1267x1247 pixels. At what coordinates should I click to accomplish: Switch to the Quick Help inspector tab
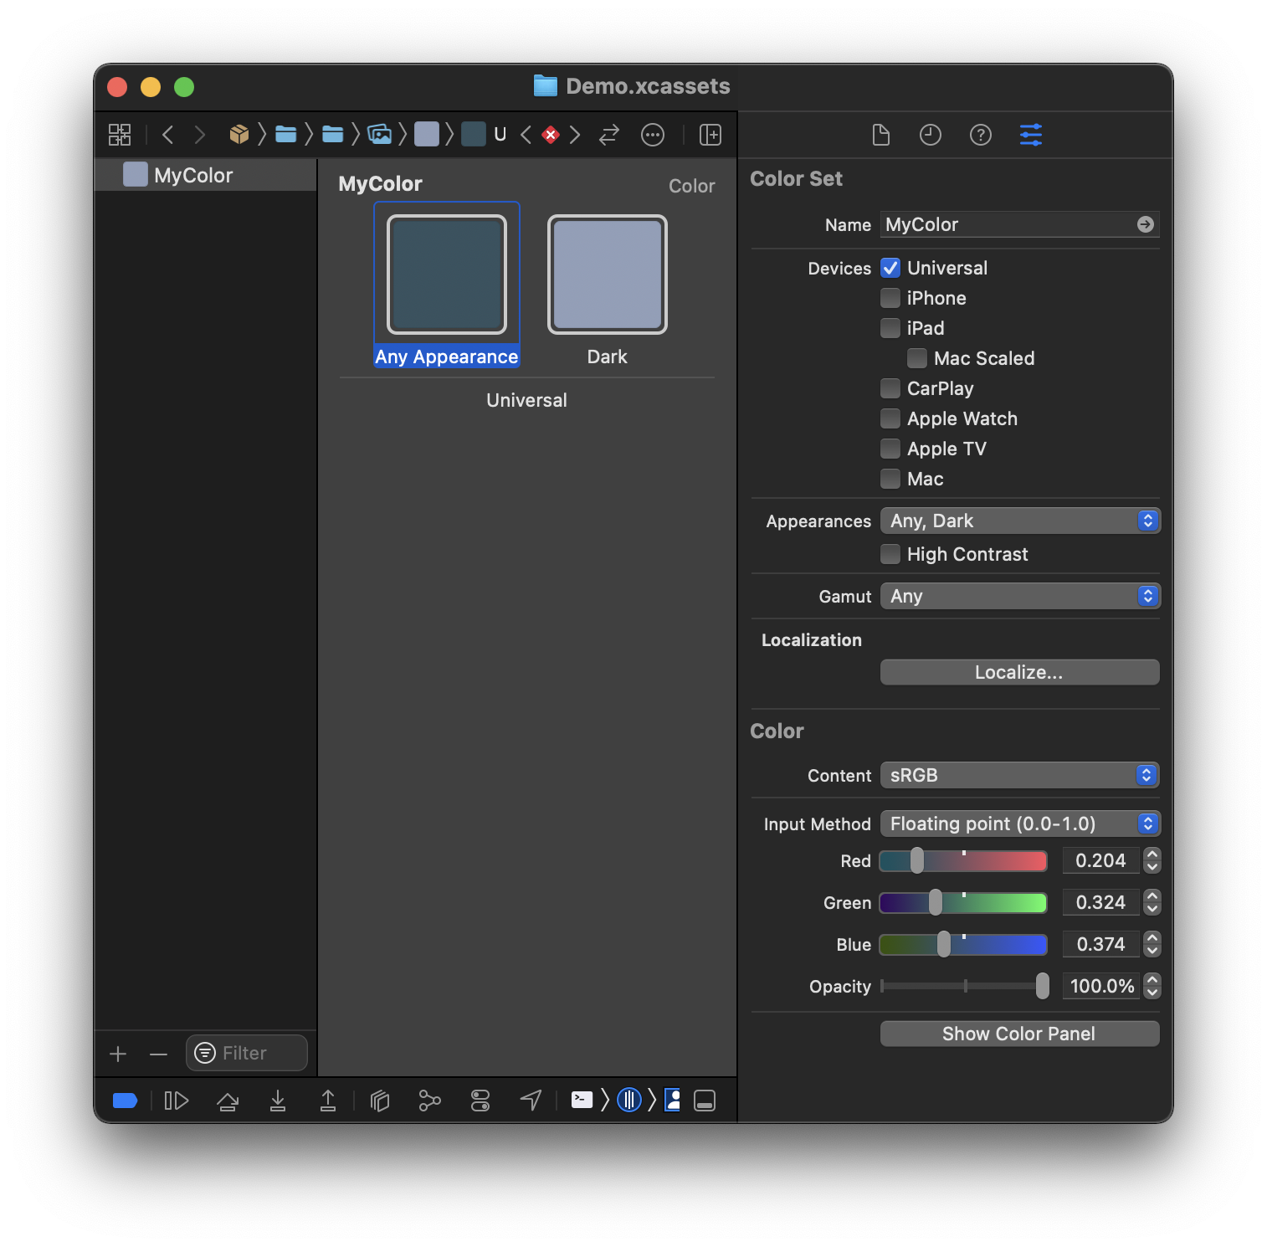tap(981, 135)
